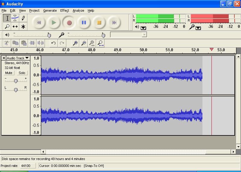Stop playback with the yellow Stop button
The height and width of the screenshot is (172, 241).
tap(99, 23)
